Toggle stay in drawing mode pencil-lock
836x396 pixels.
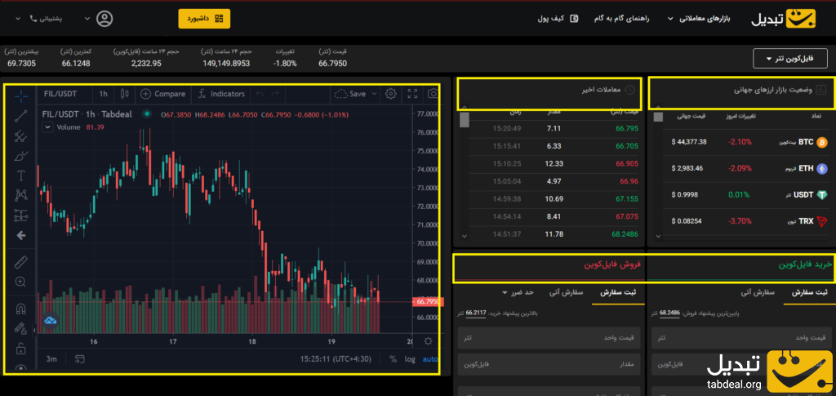click(20, 329)
